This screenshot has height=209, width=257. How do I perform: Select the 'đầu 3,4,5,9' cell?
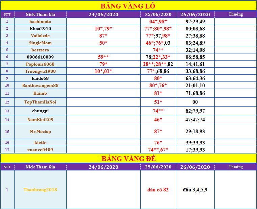click(x=195, y=190)
